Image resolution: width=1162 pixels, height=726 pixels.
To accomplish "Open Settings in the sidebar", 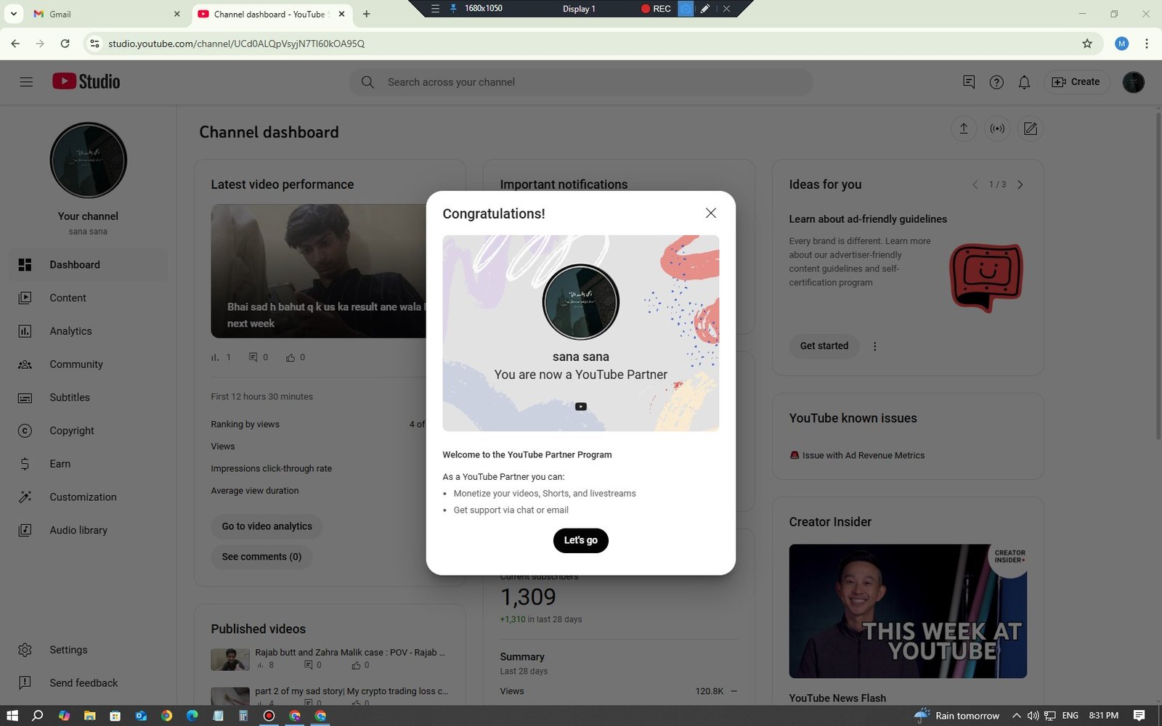I will coord(89,650).
